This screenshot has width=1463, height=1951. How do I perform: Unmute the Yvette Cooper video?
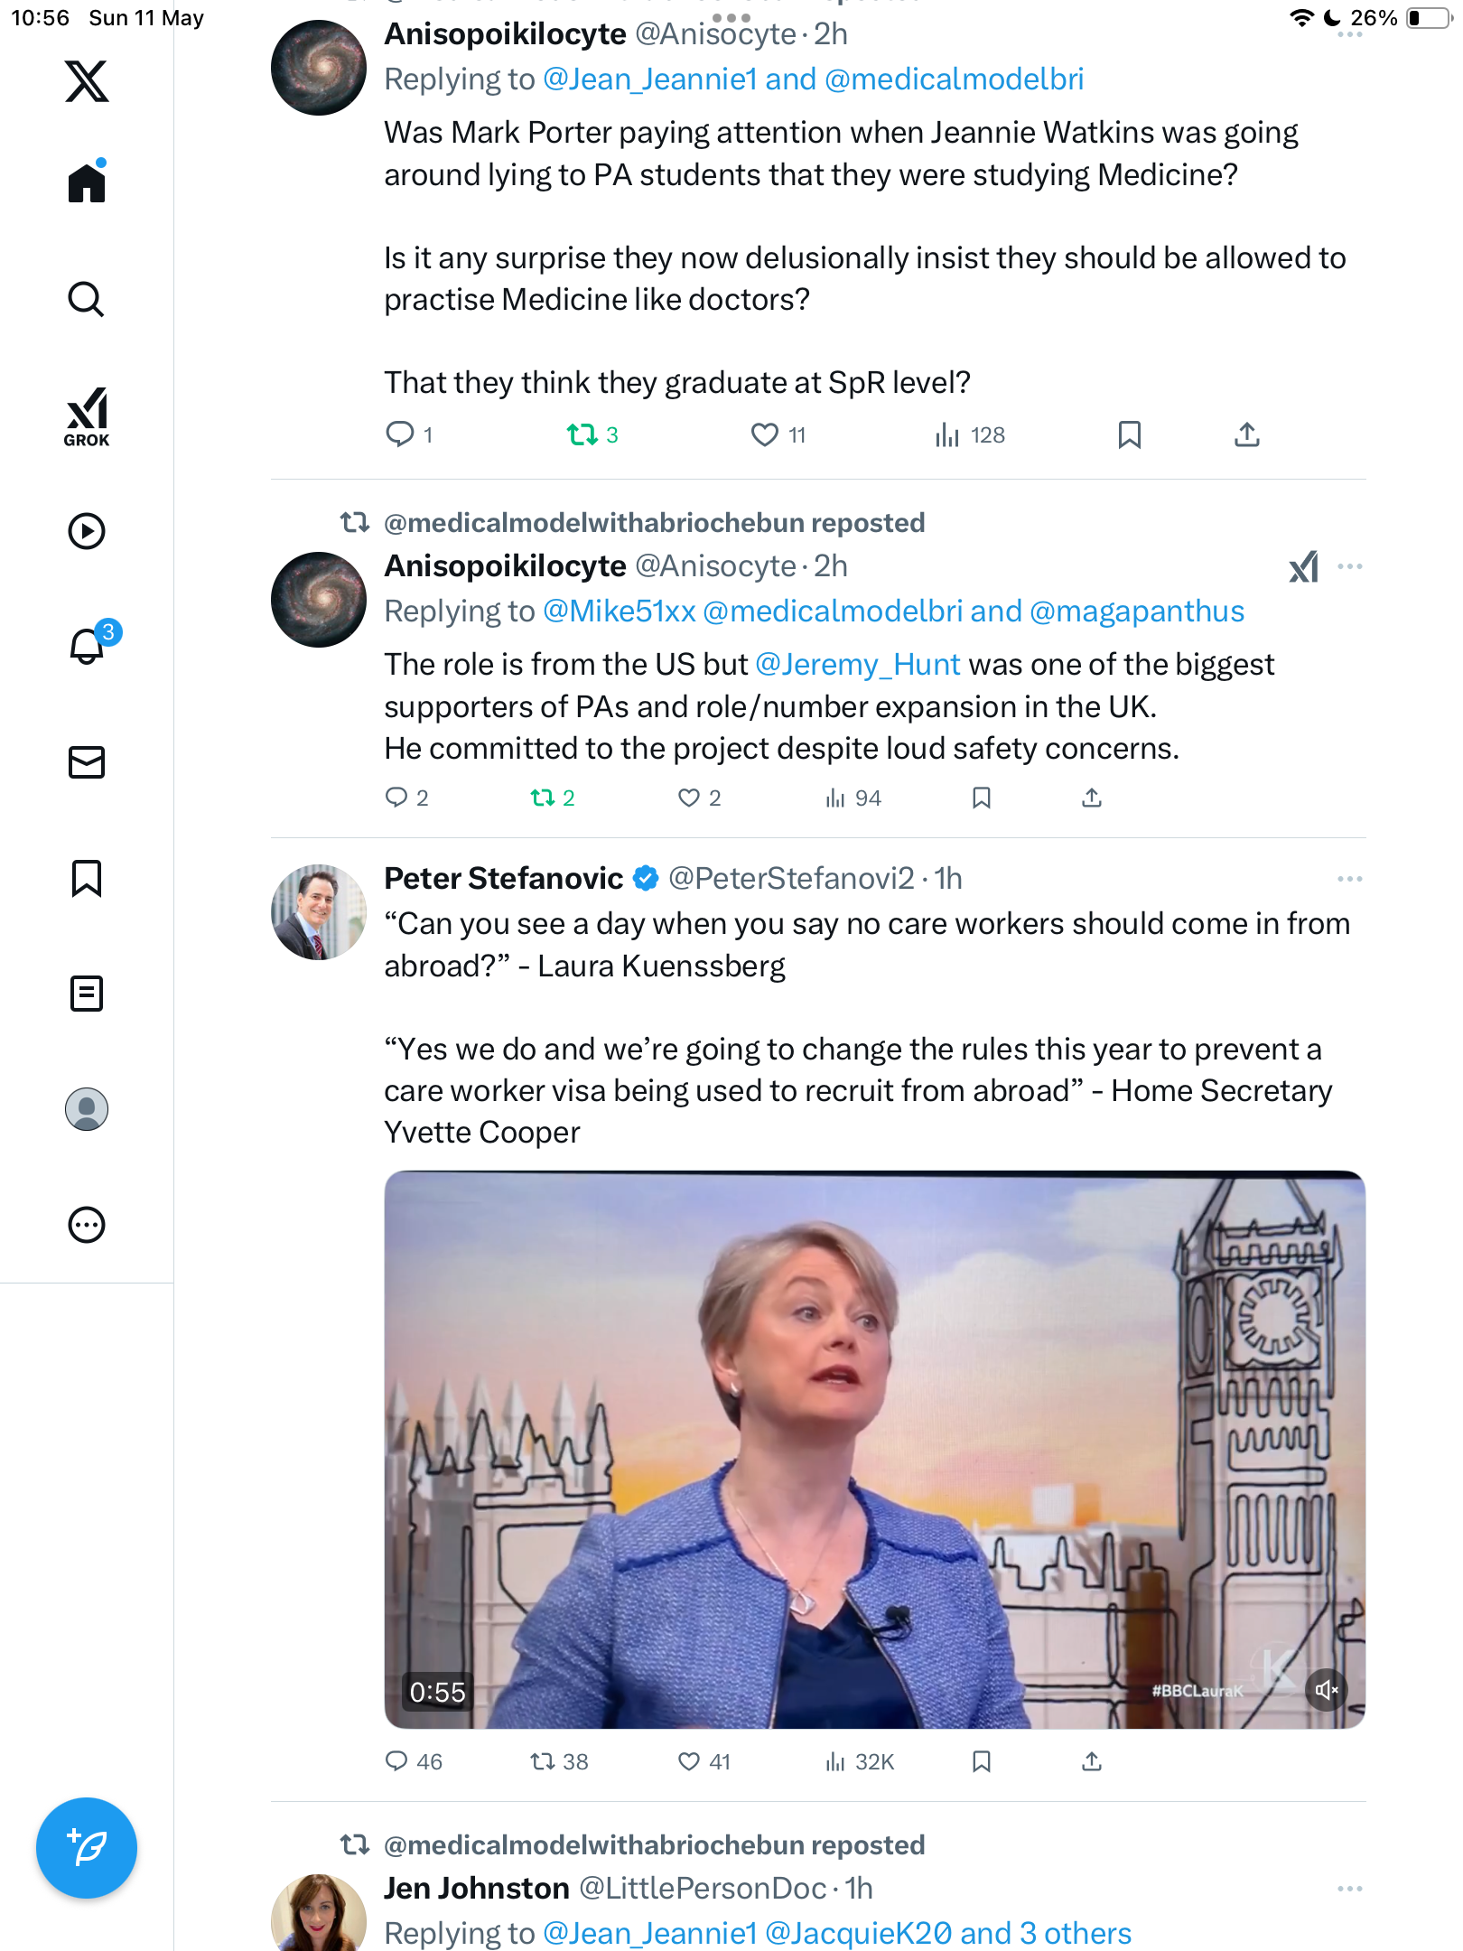tap(1326, 1690)
